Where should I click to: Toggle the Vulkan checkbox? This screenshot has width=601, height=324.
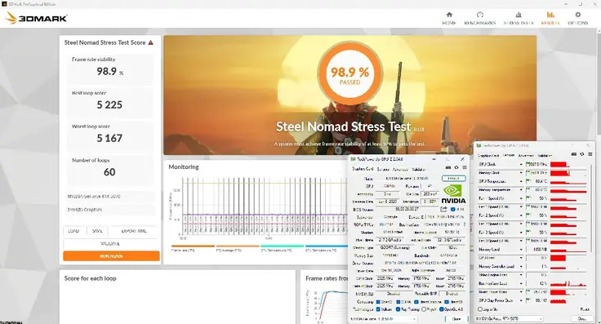pos(379,309)
